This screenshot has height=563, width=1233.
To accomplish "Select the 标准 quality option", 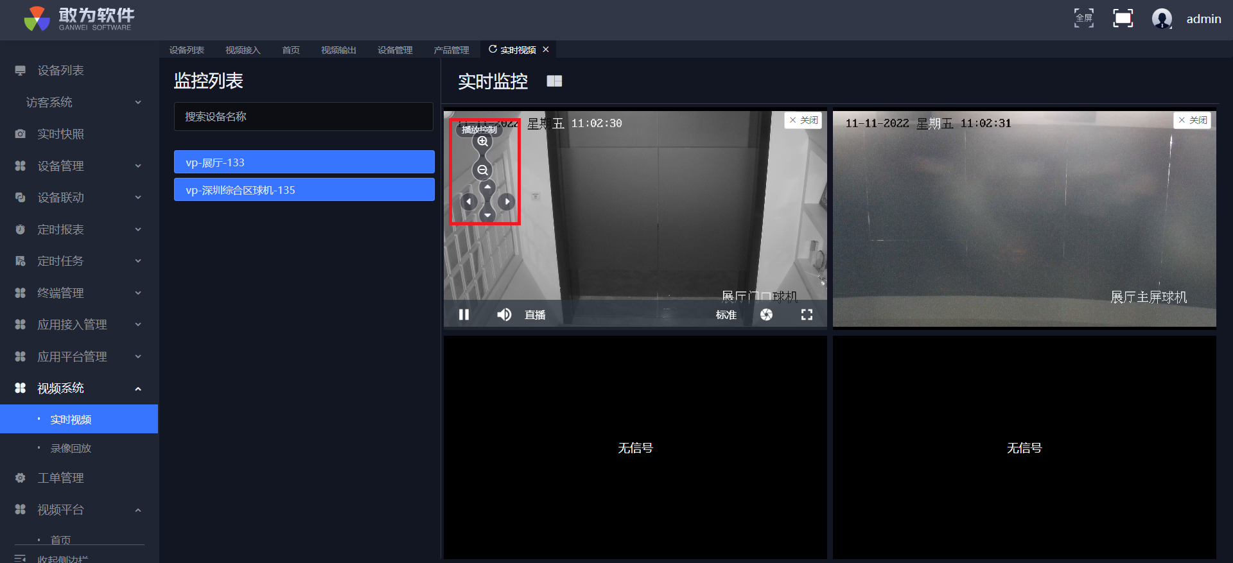I will (x=726, y=315).
